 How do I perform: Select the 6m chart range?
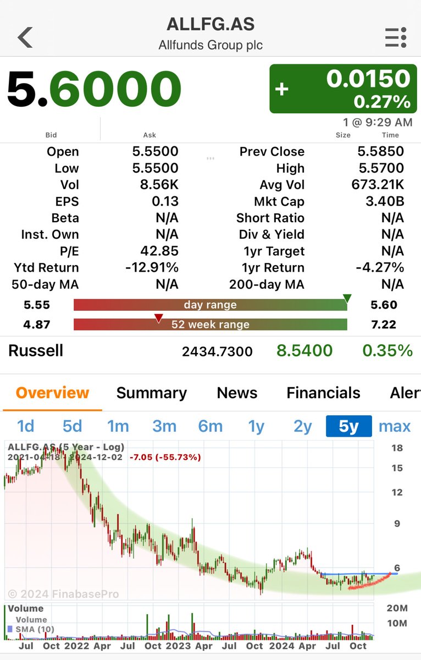[210, 426]
